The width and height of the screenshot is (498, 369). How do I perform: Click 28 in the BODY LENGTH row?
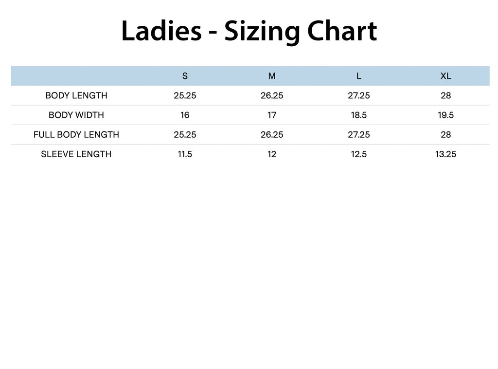[445, 95]
